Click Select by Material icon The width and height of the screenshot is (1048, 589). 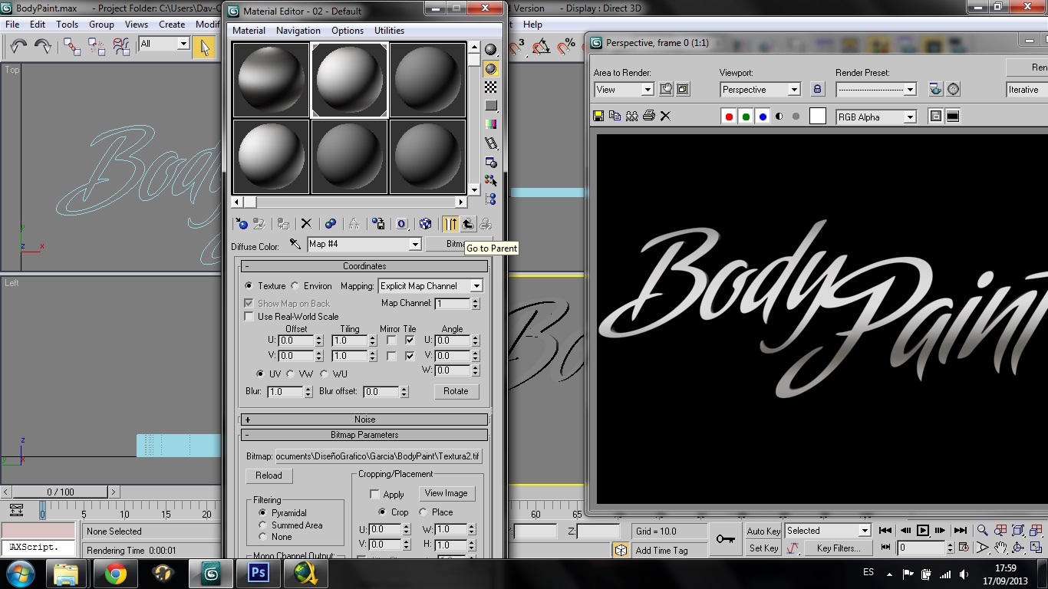pyautogui.click(x=491, y=181)
